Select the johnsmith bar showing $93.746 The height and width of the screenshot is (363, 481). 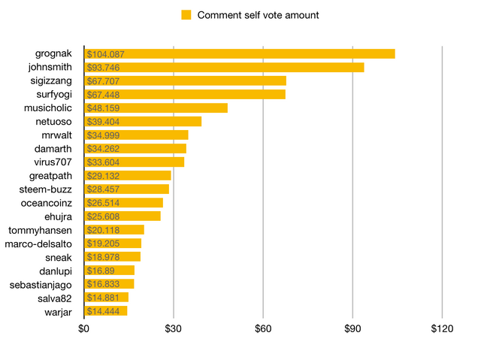[224, 68]
